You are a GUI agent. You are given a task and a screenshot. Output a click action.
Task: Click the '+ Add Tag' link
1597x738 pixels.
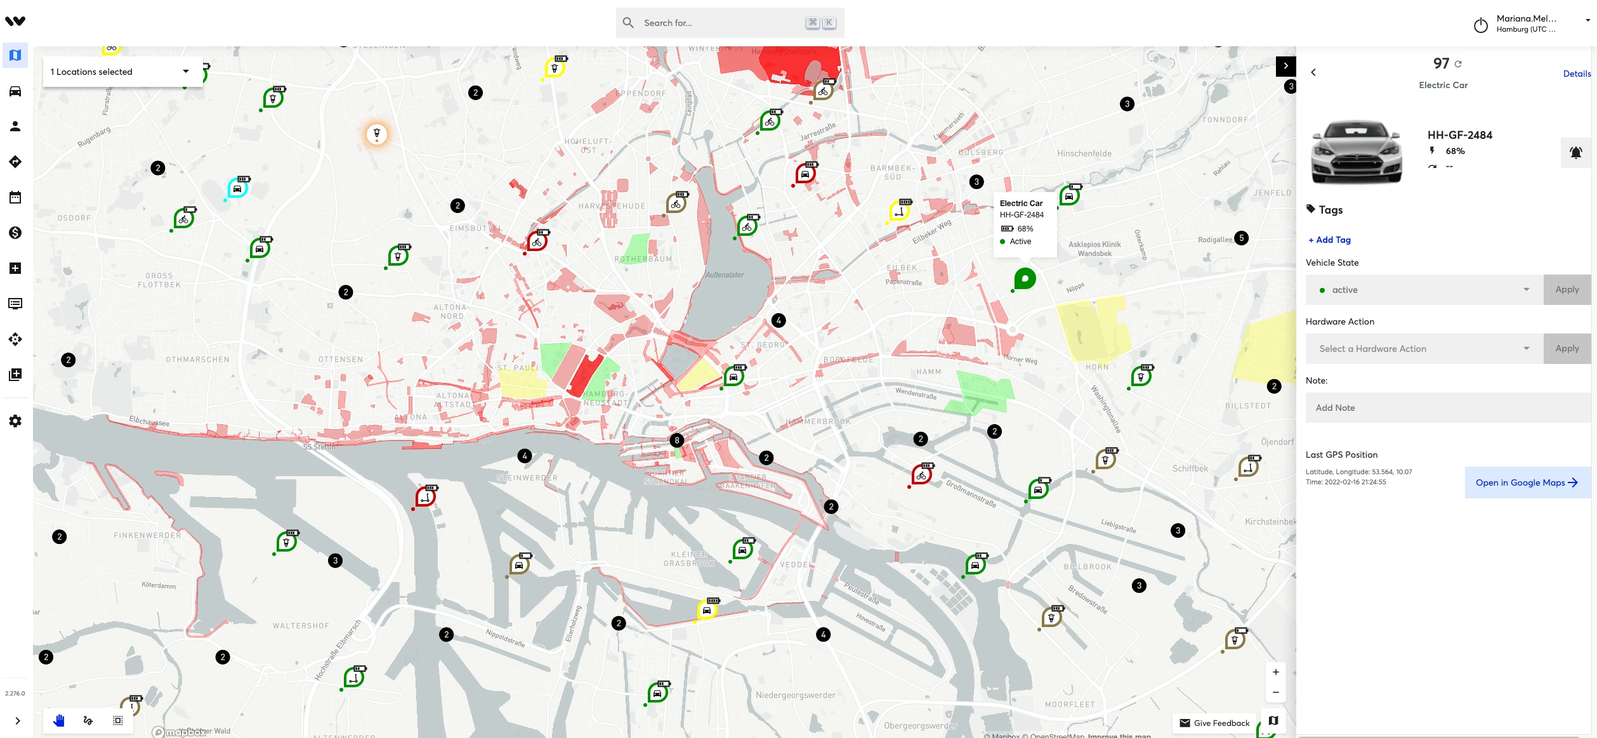coord(1329,240)
